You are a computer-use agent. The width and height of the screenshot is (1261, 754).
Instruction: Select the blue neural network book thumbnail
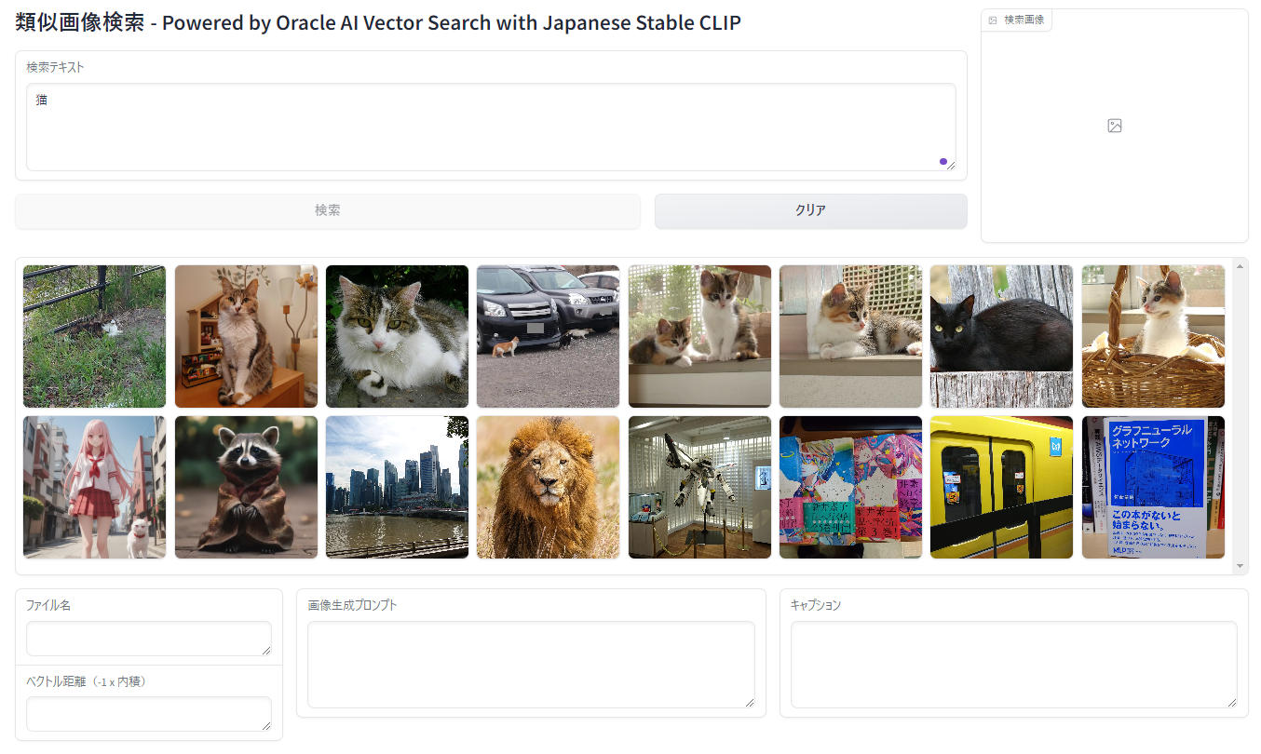click(1153, 487)
